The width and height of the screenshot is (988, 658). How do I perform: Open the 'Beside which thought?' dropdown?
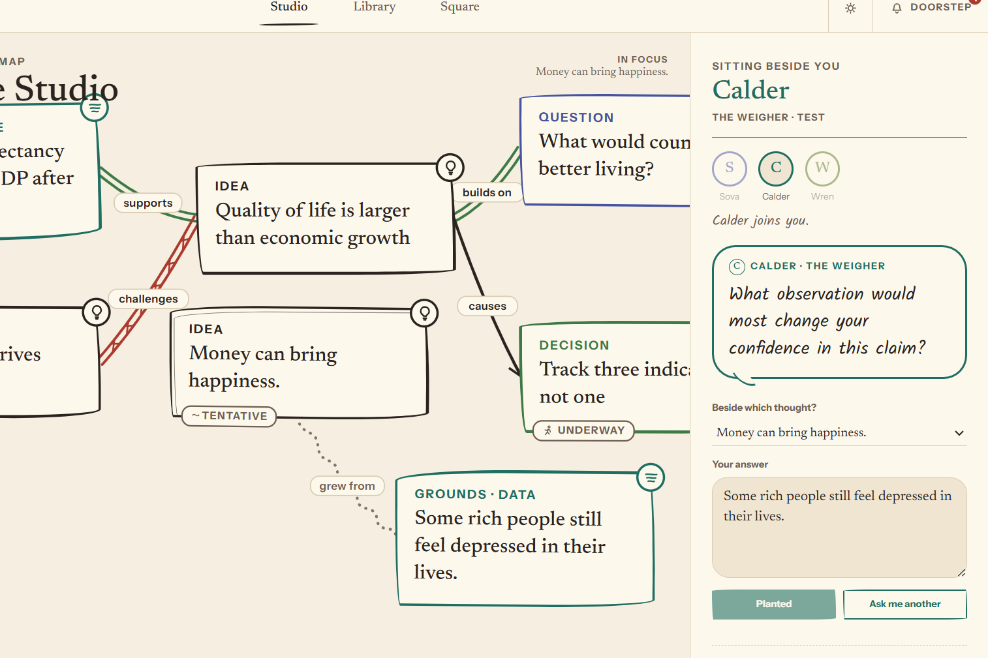pyautogui.click(x=839, y=432)
